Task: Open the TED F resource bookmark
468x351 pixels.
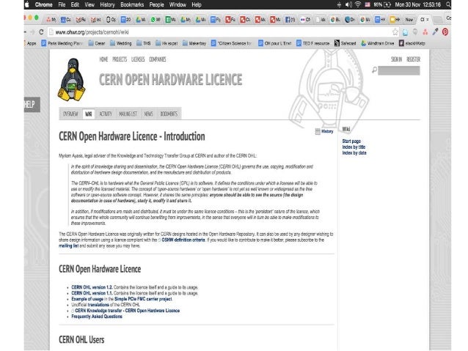Action: tap(312, 43)
